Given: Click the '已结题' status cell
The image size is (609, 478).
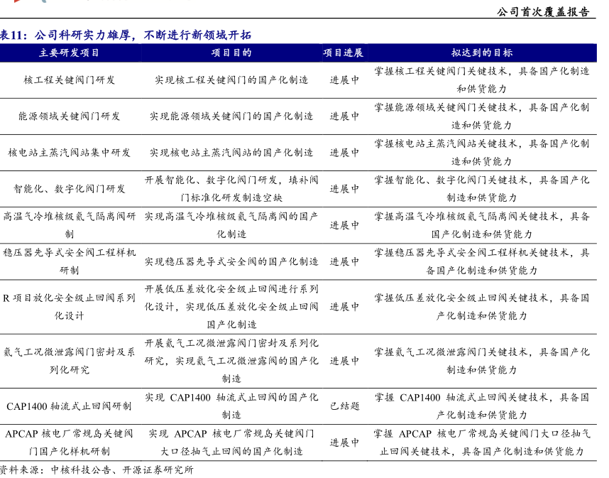Looking at the screenshot, I should 344,406.
